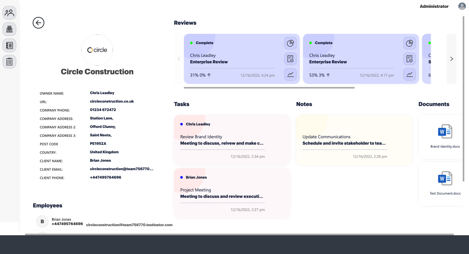This screenshot has height=254, width=469.
Task: Open the Administrator profile avatar
Action: (x=462, y=6)
